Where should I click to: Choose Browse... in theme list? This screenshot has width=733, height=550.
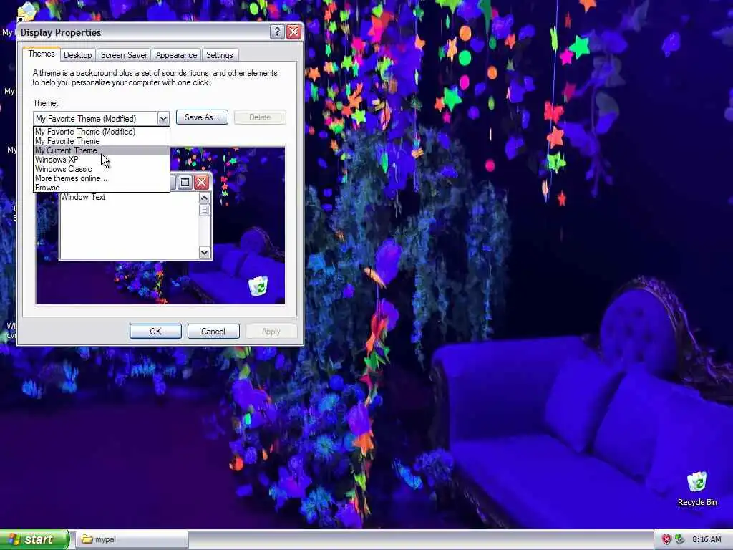102,188
